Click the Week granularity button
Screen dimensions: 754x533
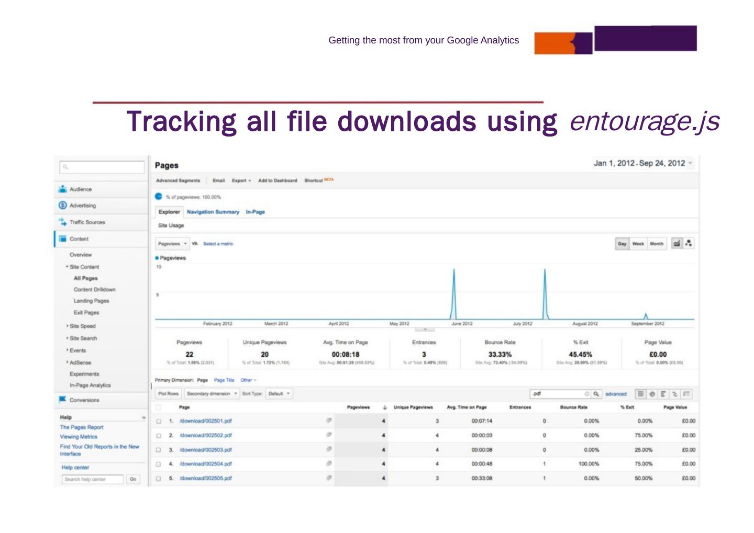point(638,244)
